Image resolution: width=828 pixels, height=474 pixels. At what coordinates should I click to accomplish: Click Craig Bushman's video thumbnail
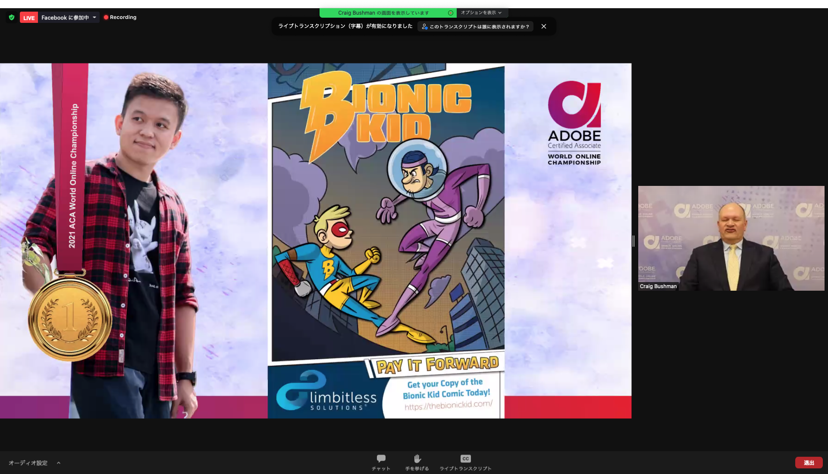pyautogui.click(x=731, y=238)
